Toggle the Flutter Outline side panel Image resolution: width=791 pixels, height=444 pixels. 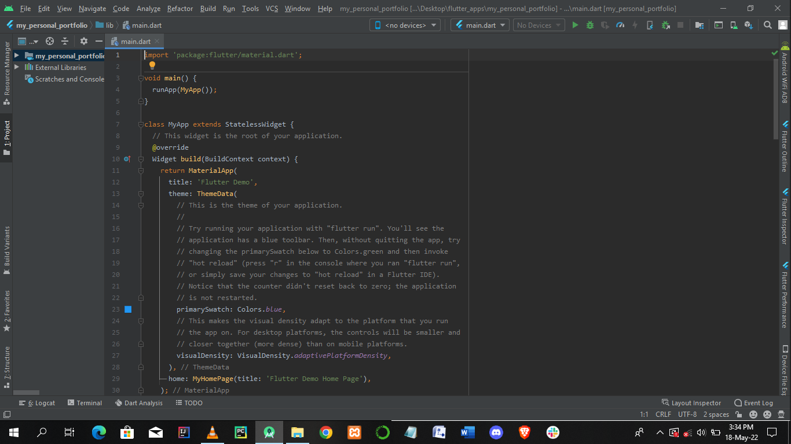coord(785,146)
